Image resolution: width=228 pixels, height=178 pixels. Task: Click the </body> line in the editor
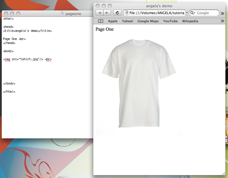[x=9, y=84]
